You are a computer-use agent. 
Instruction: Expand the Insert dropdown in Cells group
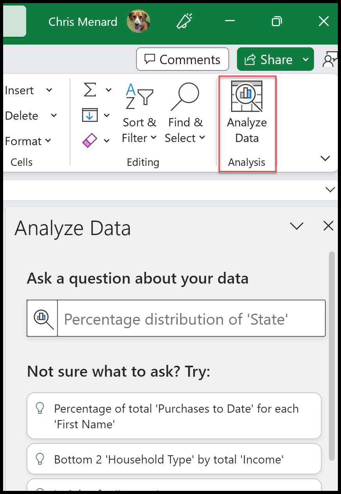49,90
